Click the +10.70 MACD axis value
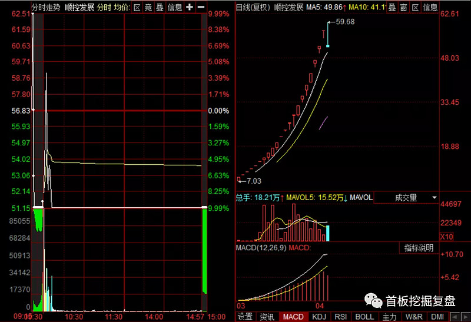The height and width of the screenshot is (322, 471). point(452,254)
